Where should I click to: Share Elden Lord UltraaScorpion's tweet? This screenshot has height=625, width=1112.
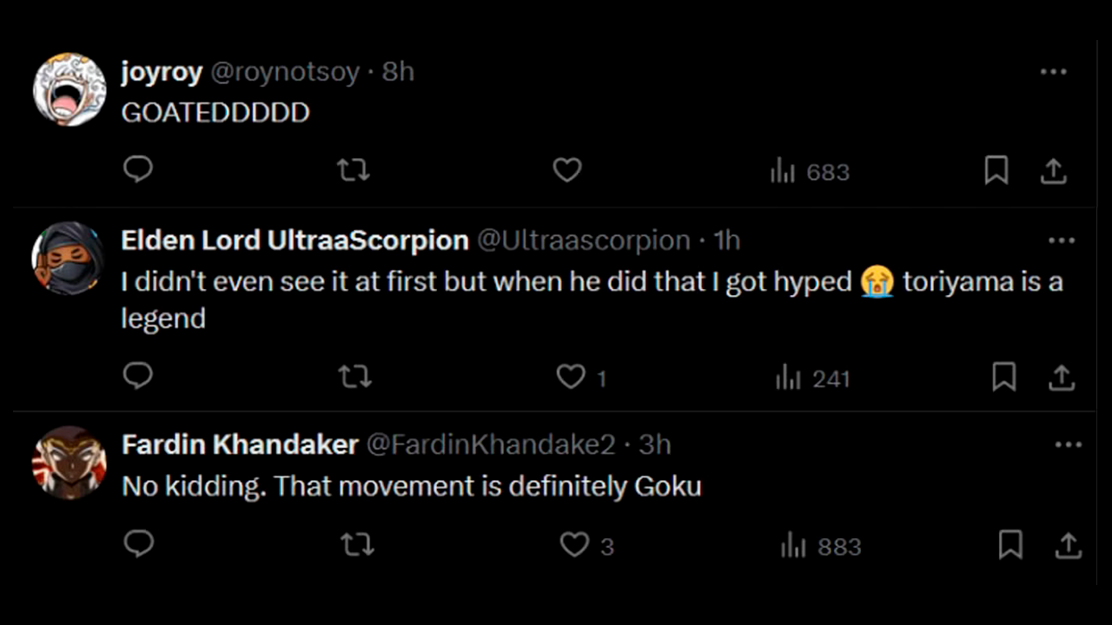(x=1061, y=377)
